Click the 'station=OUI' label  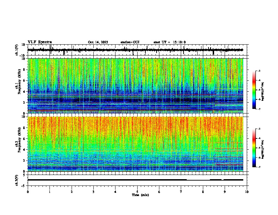coord(130,42)
